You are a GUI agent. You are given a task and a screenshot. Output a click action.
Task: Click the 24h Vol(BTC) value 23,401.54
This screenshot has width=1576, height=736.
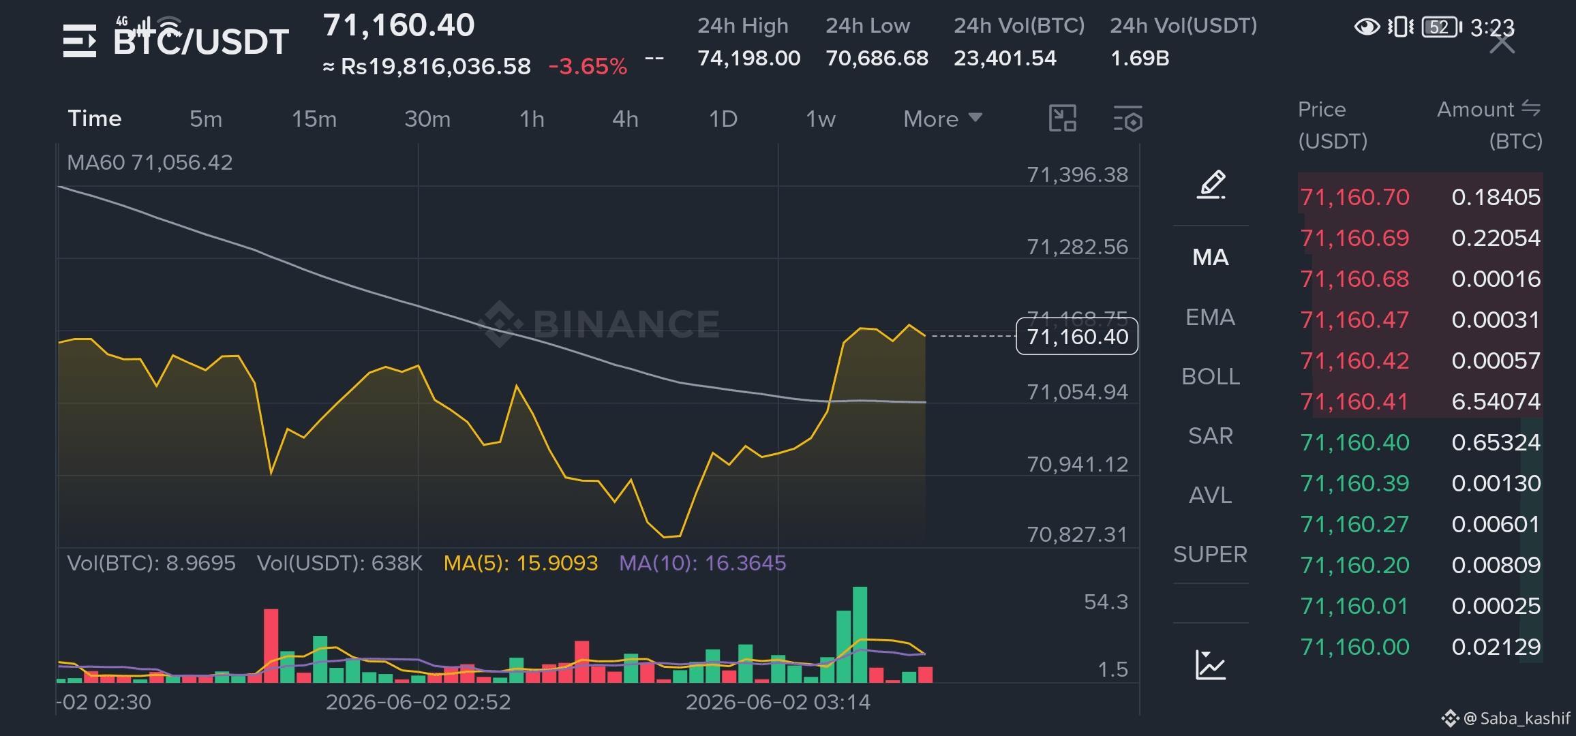(x=1005, y=59)
